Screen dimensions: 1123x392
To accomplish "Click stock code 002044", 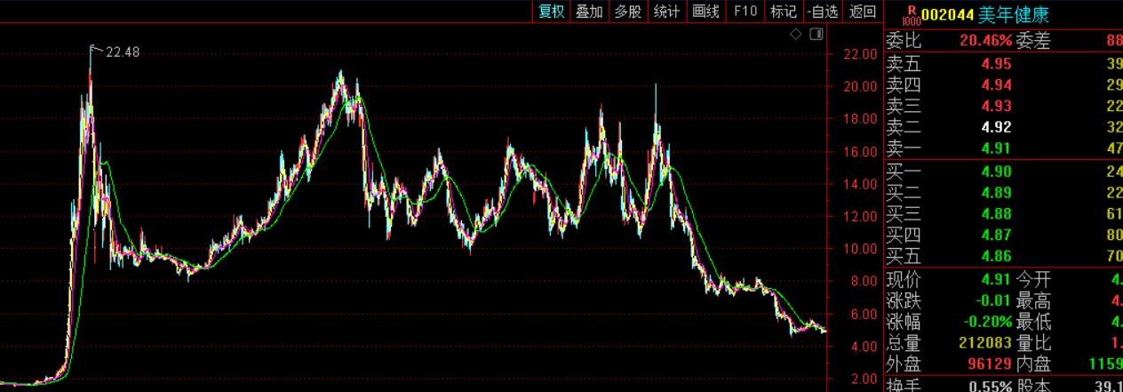I will [x=945, y=14].
